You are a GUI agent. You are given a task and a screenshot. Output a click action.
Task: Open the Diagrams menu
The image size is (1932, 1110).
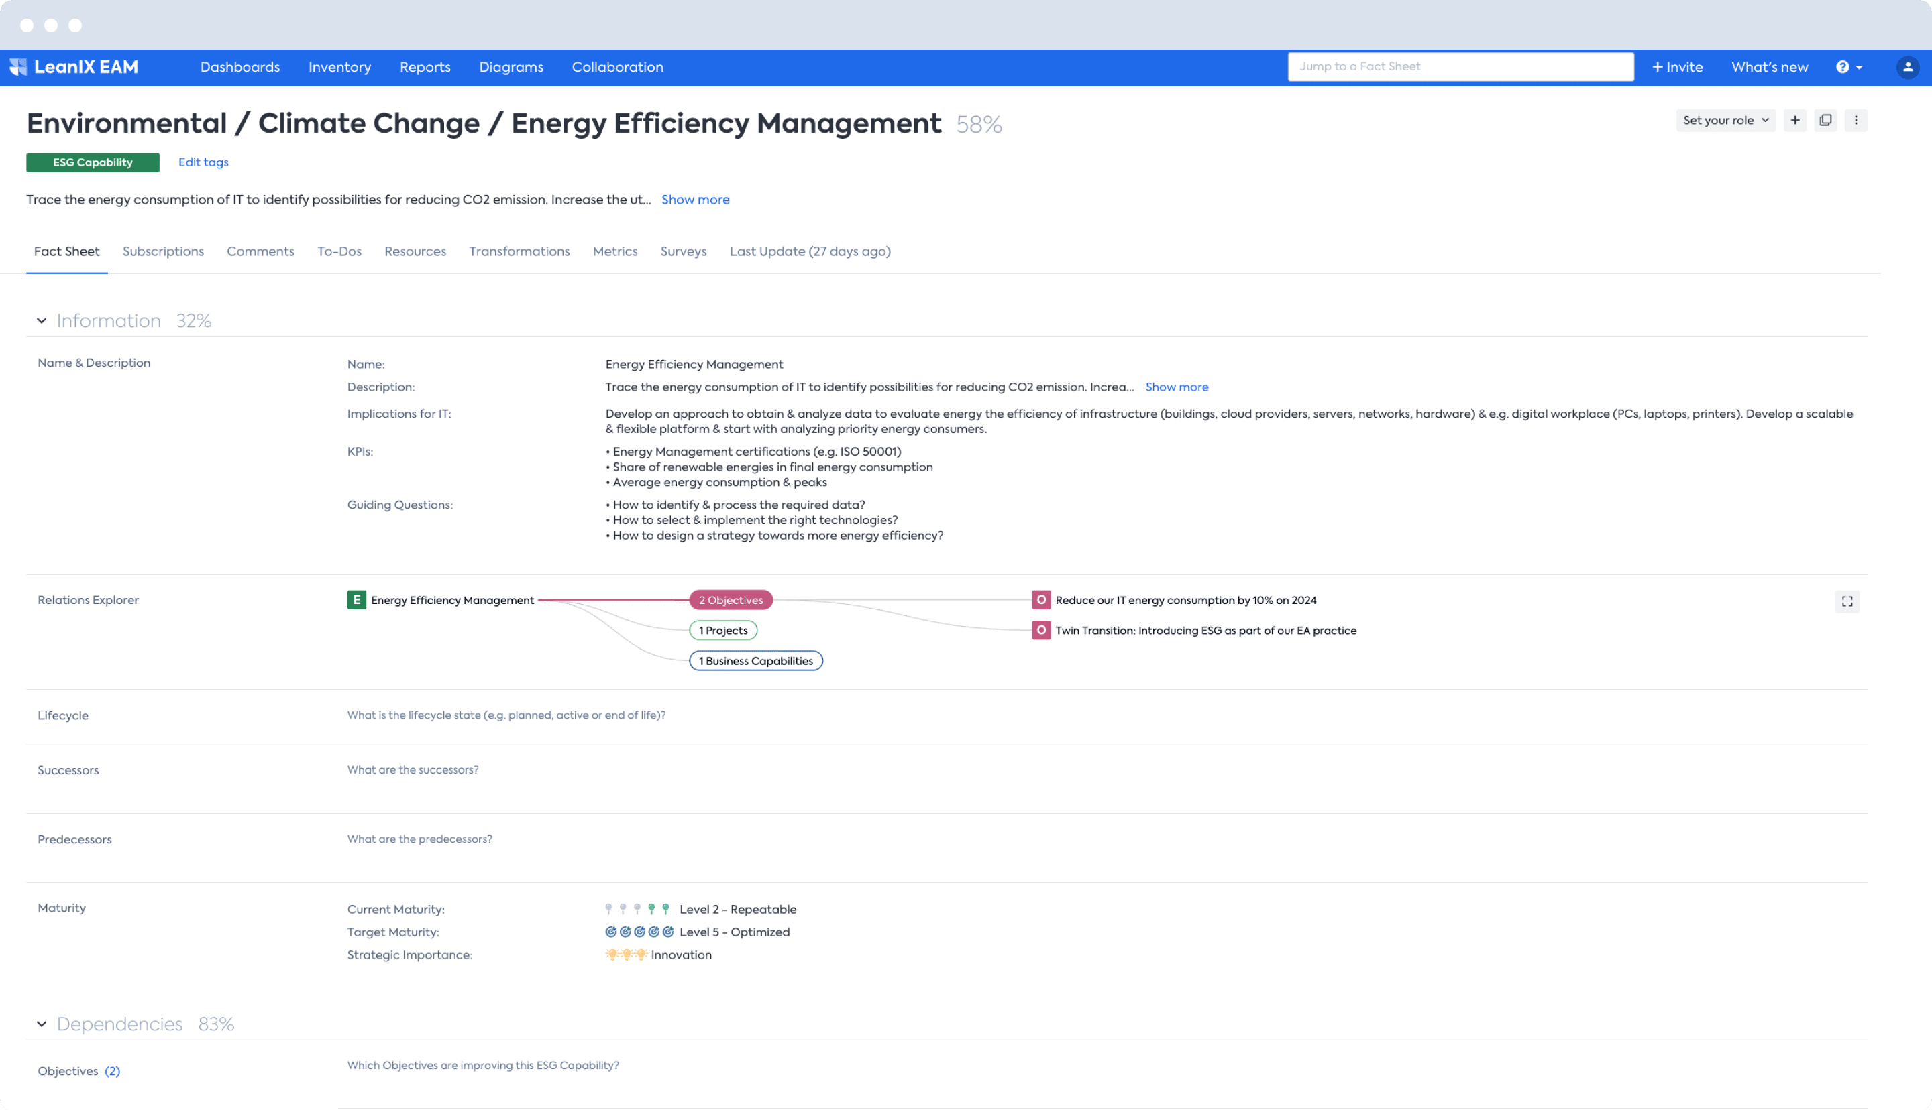[x=511, y=67]
